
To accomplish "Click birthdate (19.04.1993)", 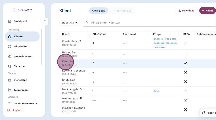I will 69,45.
